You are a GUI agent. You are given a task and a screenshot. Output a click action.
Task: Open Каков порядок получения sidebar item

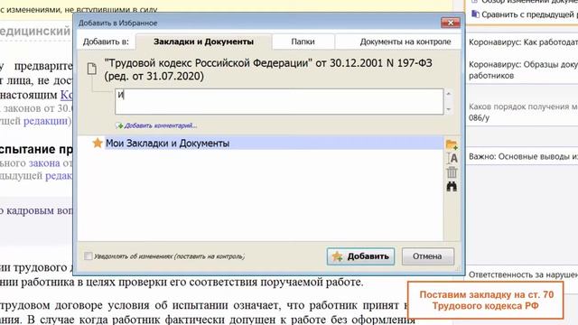click(523, 112)
